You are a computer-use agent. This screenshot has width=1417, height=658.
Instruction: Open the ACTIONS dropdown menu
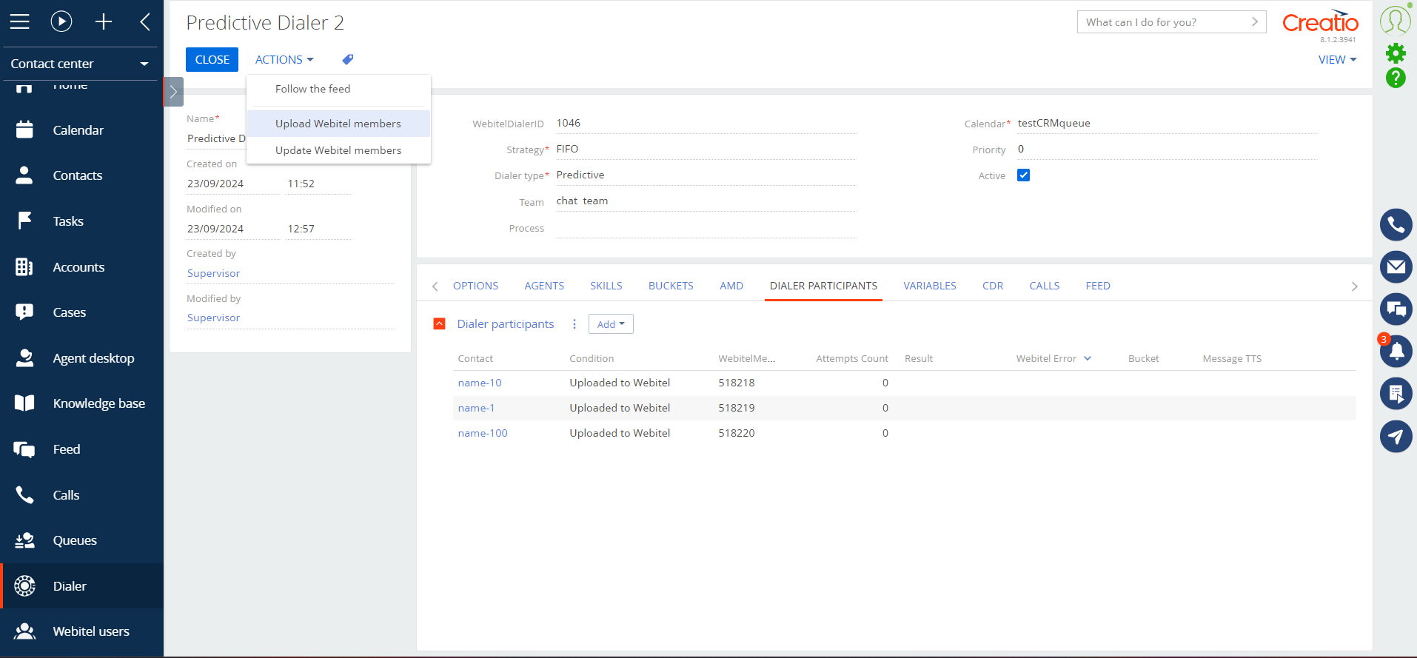point(284,59)
